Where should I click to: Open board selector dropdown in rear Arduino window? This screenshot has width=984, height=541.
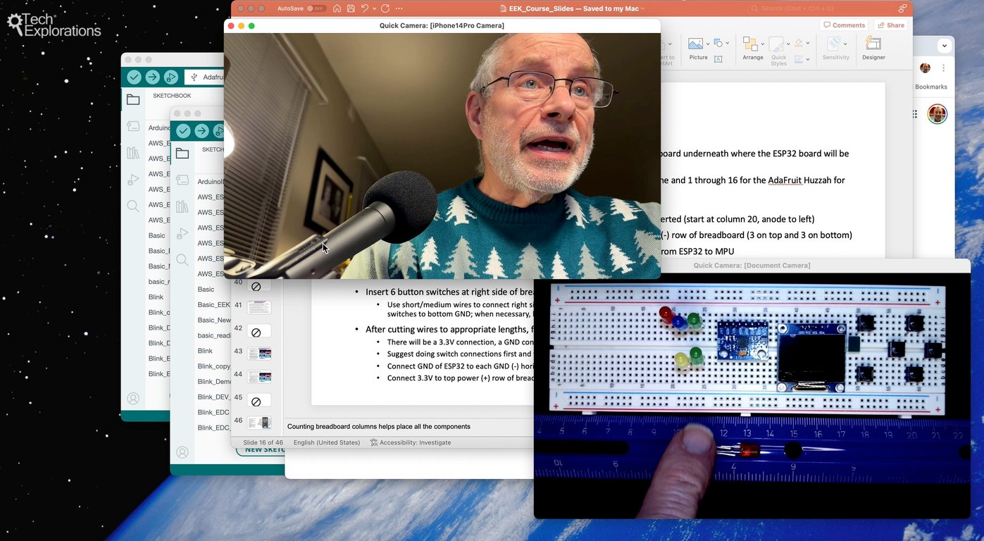click(204, 77)
